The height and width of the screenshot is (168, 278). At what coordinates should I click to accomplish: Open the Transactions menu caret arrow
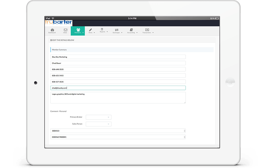153,33
